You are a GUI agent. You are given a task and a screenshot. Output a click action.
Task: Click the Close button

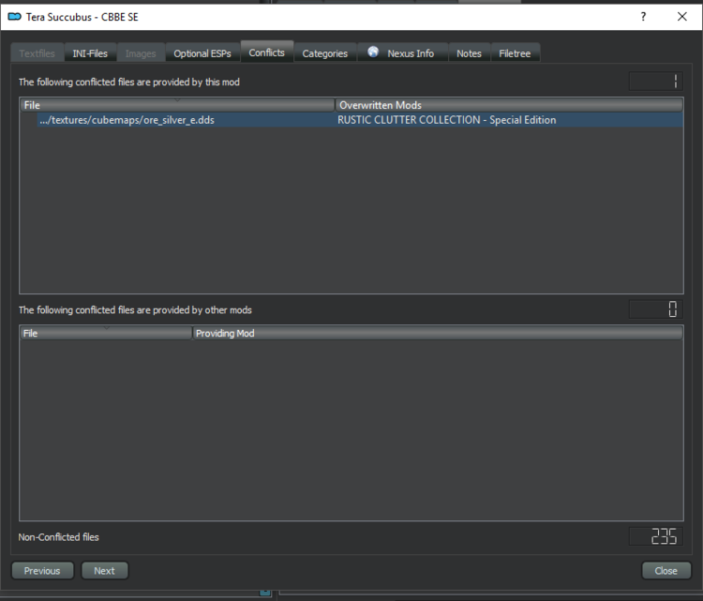666,570
